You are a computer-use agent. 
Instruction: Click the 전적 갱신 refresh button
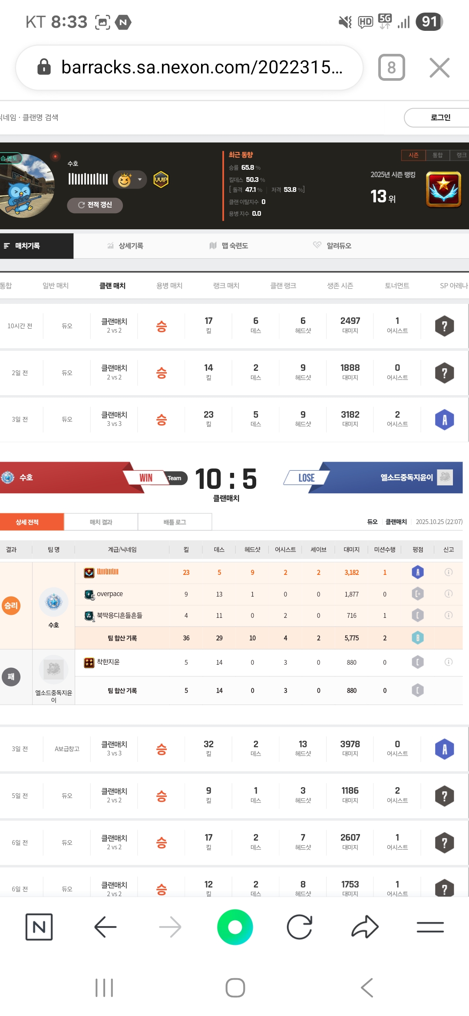pyautogui.click(x=95, y=205)
